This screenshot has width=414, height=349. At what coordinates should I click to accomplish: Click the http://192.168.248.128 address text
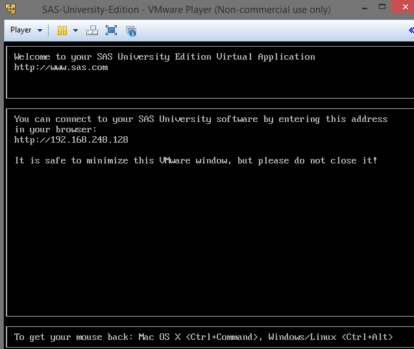(71, 139)
